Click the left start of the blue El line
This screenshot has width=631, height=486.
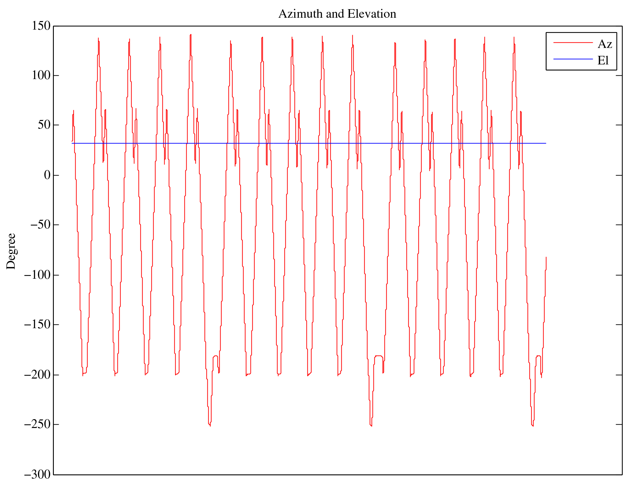72,143
